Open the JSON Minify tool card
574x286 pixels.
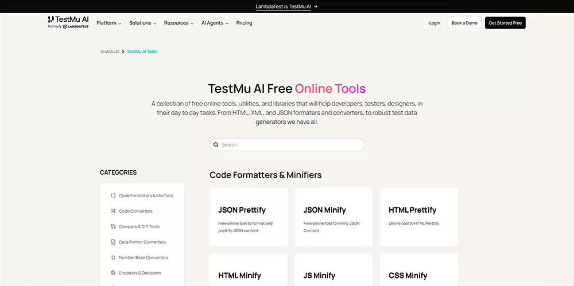tap(333, 217)
